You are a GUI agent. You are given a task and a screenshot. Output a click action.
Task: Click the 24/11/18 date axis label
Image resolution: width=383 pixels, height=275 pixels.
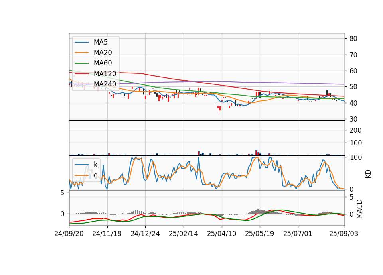[x=107, y=234]
